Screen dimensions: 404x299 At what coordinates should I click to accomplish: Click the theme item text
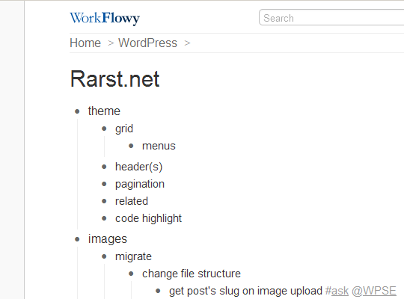click(x=104, y=111)
